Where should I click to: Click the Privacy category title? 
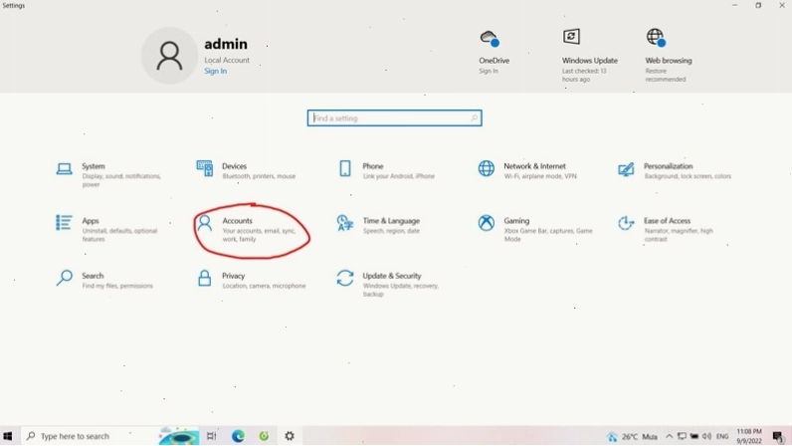pyautogui.click(x=234, y=276)
